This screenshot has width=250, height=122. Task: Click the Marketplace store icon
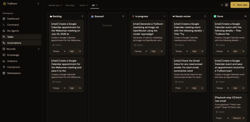[4, 73]
